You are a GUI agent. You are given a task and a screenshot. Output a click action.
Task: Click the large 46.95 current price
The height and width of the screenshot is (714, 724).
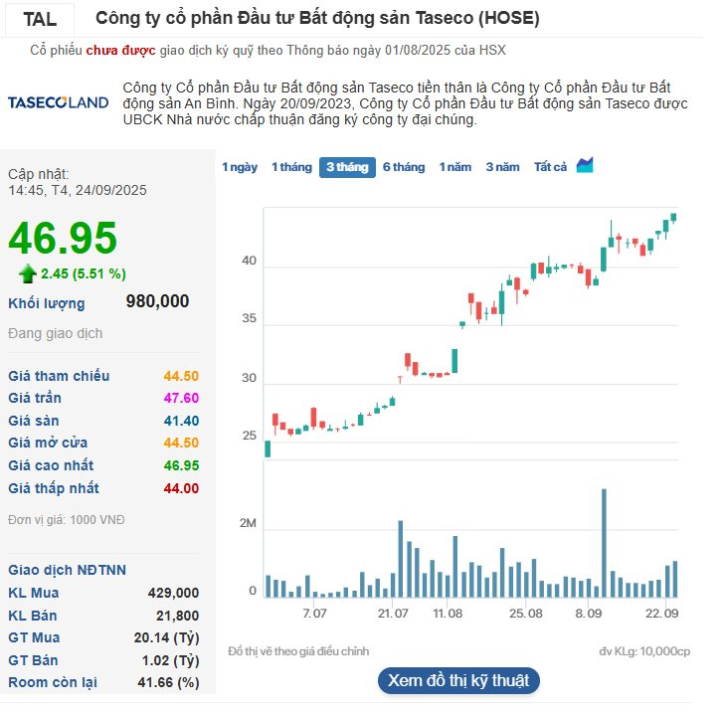coord(63,239)
